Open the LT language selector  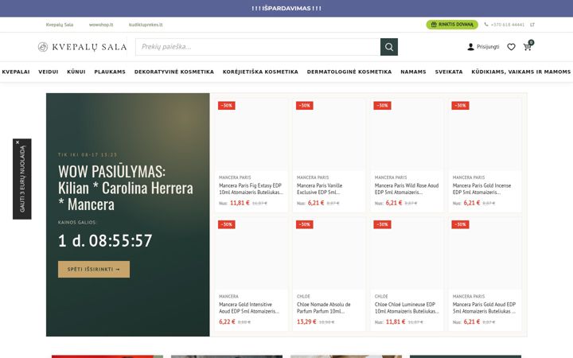tap(532, 25)
